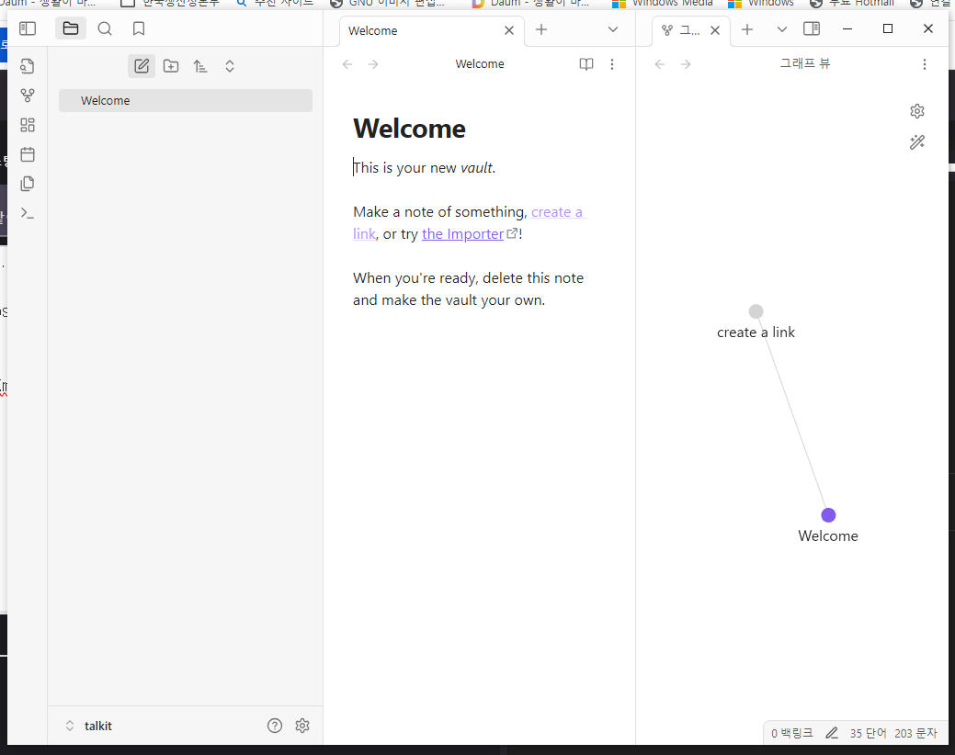Click 'This is your new vault' line
Screen dimensions: 955x755
pyautogui.click(x=425, y=167)
